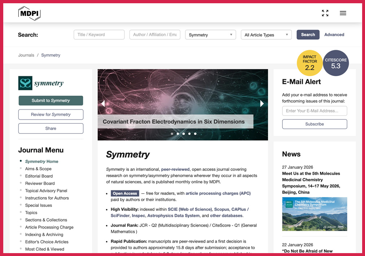The width and height of the screenshot is (365, 256).
Task: Select the second carousel dot indicator
Action: click(178, 134)
